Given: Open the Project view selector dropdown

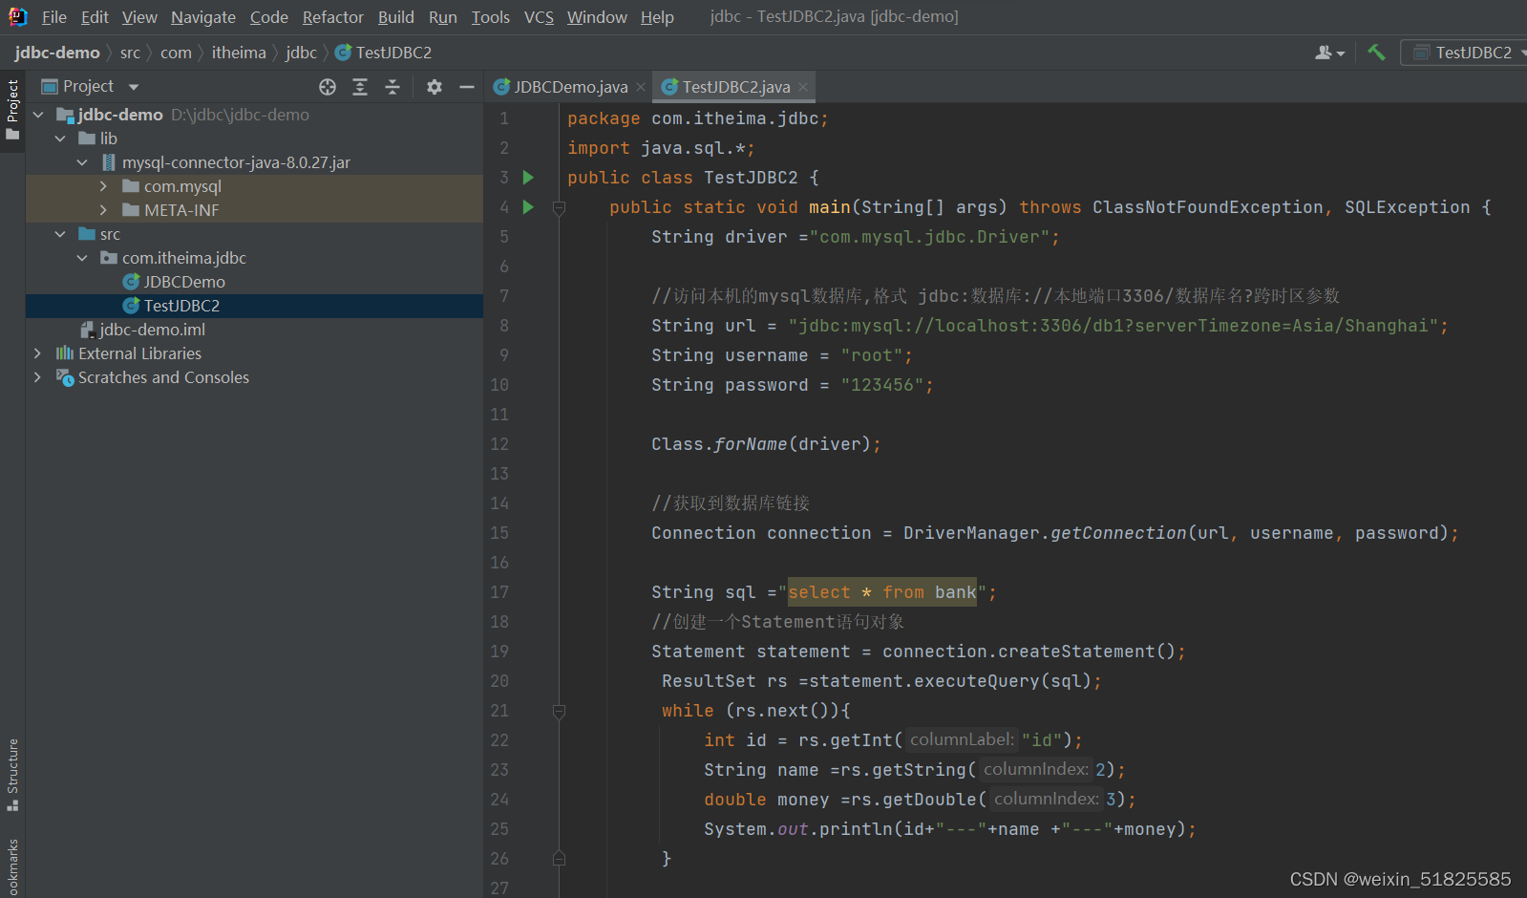Looking at the screenshot, I should (90, 86).
